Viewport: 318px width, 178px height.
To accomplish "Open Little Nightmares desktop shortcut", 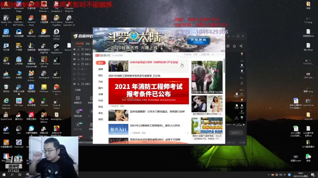I will click(56, 48).
